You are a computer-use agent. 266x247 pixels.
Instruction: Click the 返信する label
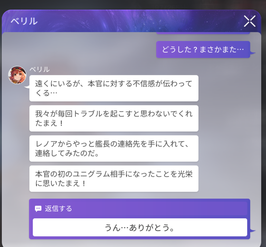click(58, 209)
